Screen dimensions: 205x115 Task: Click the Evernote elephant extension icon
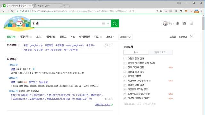tap(181, 11)
